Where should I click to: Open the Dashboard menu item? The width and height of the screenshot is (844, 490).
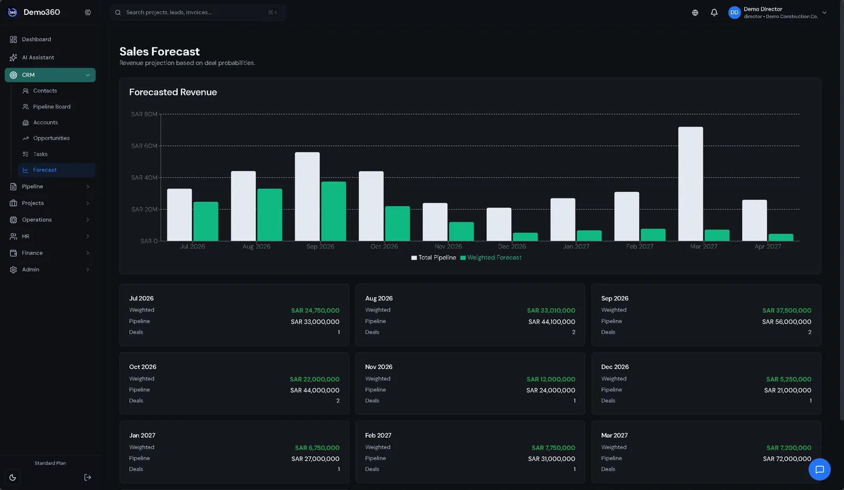(50, 40)
